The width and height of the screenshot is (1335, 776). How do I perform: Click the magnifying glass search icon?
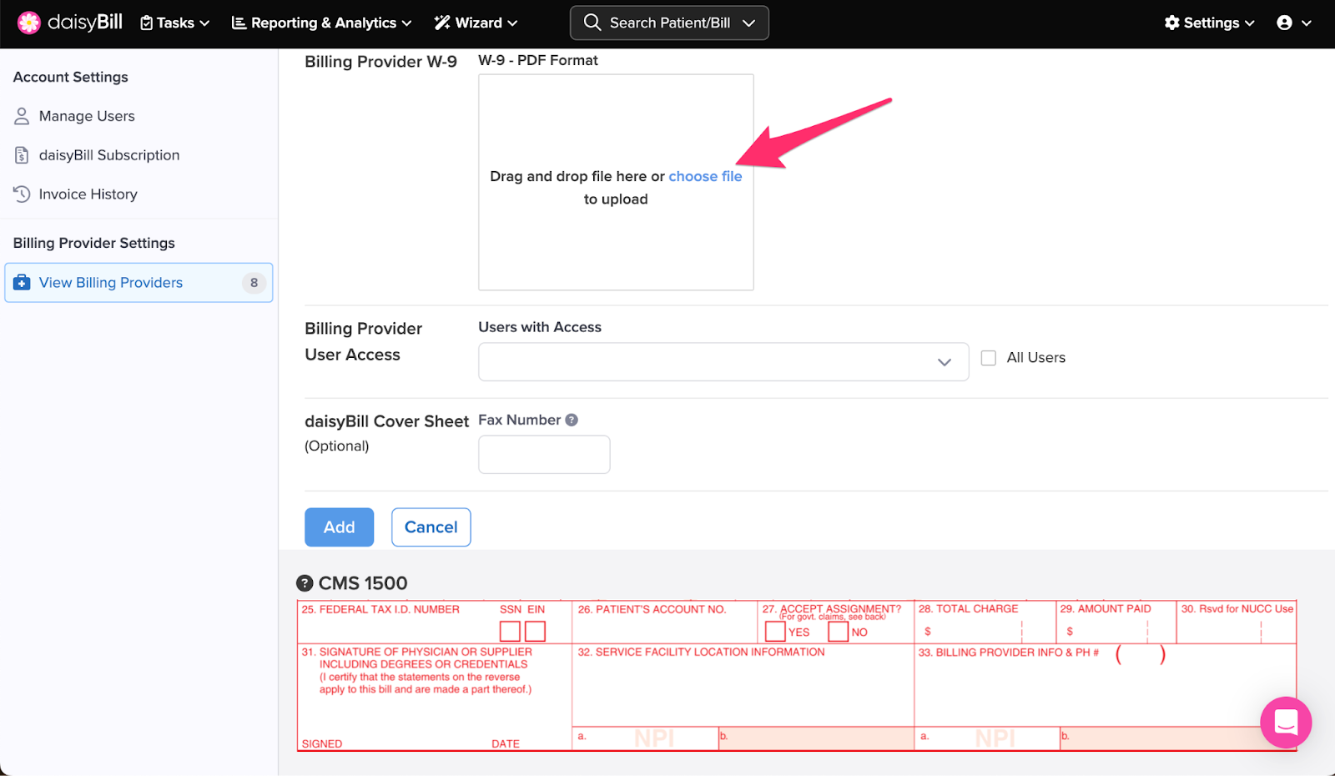(x=592, y=23)
